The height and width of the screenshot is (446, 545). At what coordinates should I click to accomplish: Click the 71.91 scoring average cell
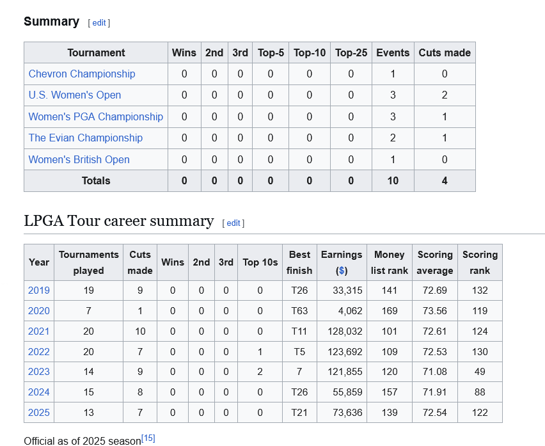(435, 392)
